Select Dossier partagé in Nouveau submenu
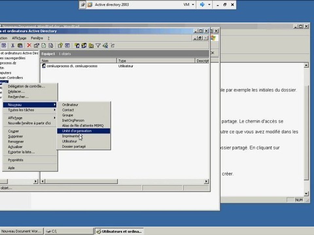 pos(84,146)
